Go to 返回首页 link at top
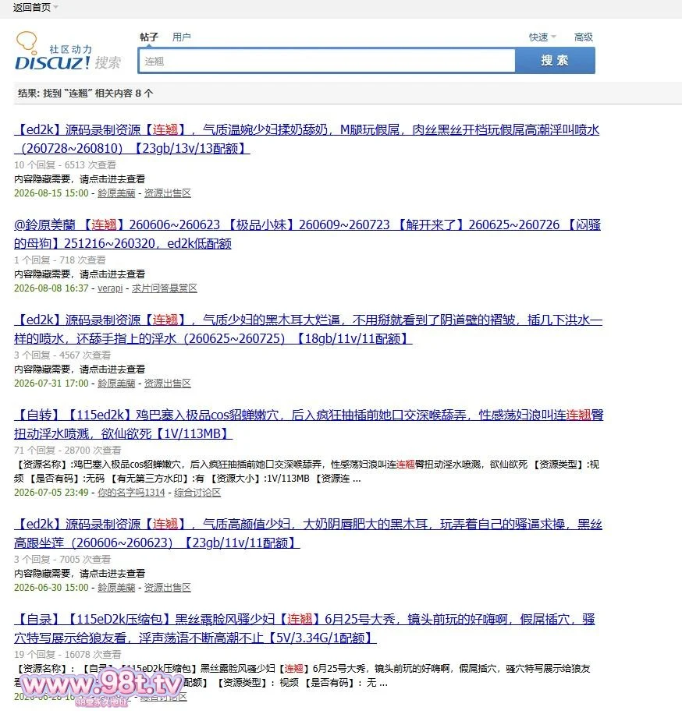Viewport: 682px width, 714px height. coord(31,7)
